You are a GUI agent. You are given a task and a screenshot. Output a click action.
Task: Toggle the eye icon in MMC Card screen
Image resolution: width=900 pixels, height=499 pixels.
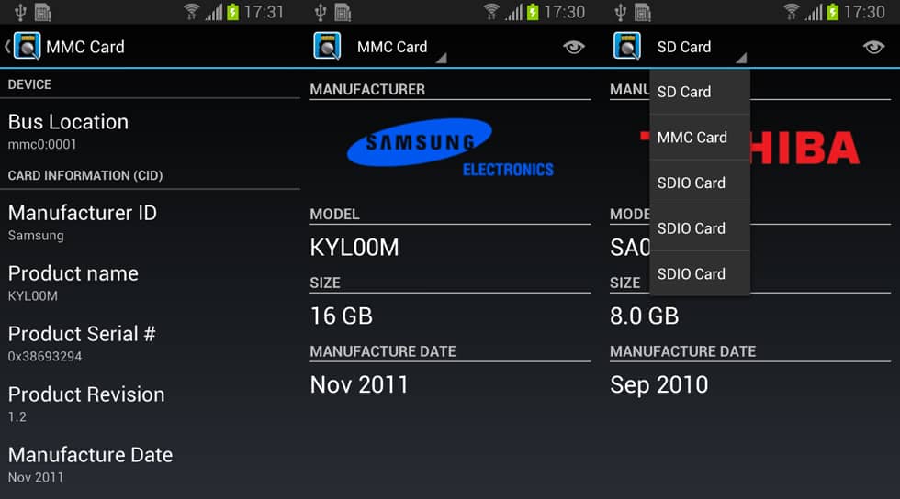[x=573, y=47]
